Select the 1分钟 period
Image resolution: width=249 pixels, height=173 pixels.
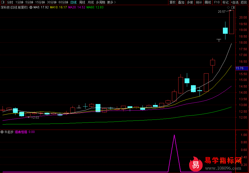(x=19, y=2)
